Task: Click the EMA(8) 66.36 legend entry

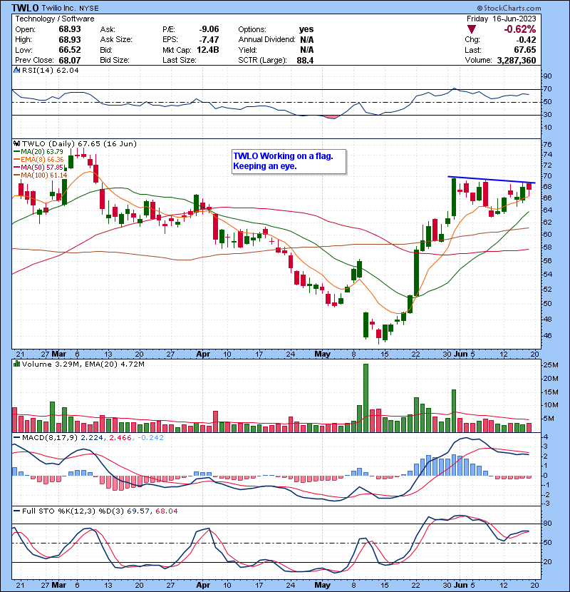Action: tap(39, 159)
